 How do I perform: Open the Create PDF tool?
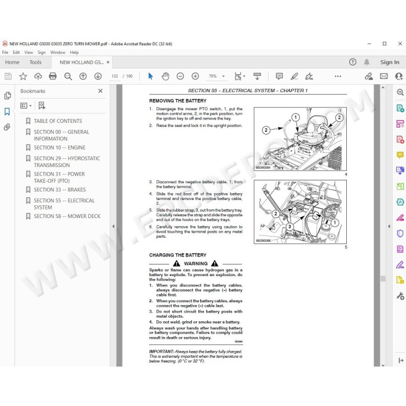(400, 139)
